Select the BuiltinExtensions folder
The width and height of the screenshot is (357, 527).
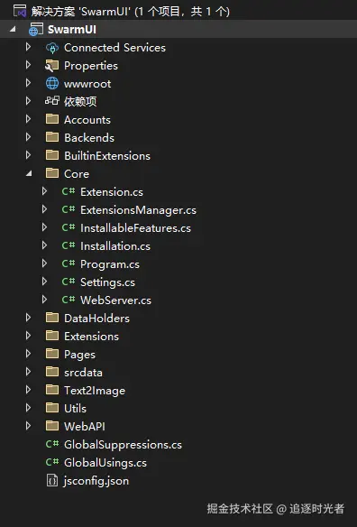click(107, 155)
